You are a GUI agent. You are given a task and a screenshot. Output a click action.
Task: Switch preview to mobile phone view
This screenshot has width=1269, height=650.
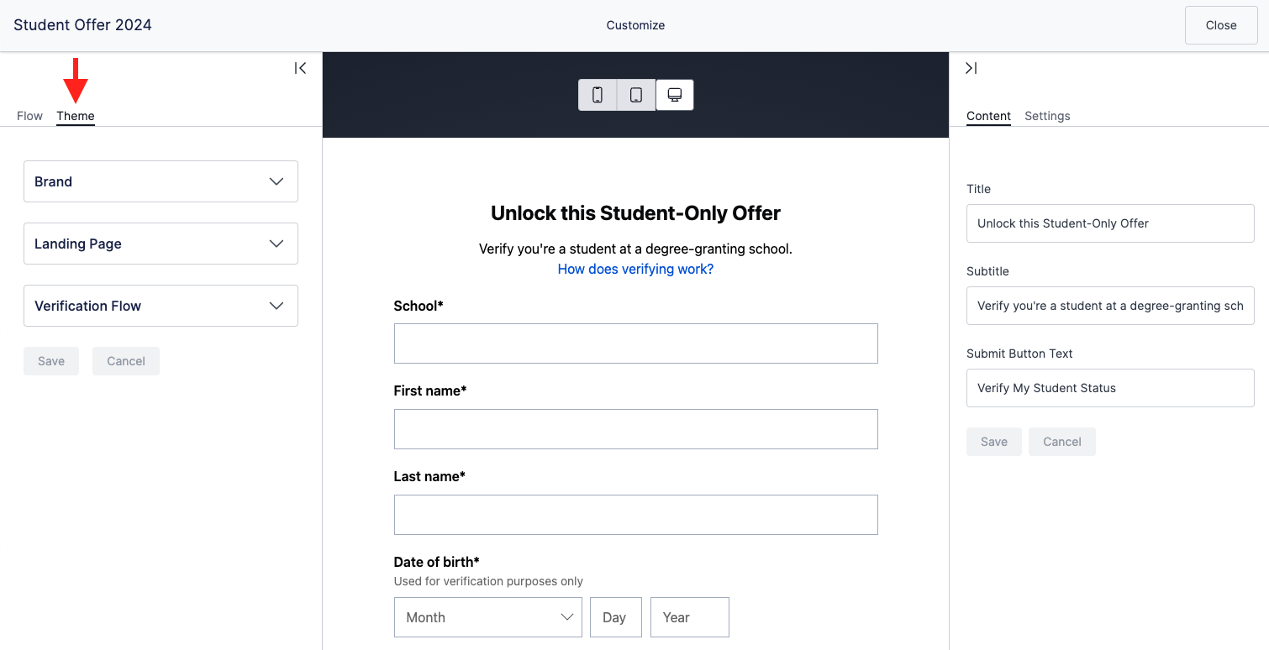(598, 95)
